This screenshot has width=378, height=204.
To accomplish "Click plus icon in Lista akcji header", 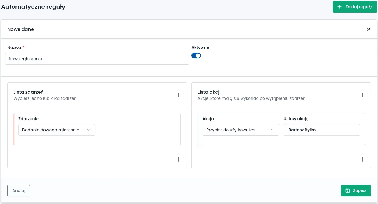I will pyautogui.click(x=363, y=95).
